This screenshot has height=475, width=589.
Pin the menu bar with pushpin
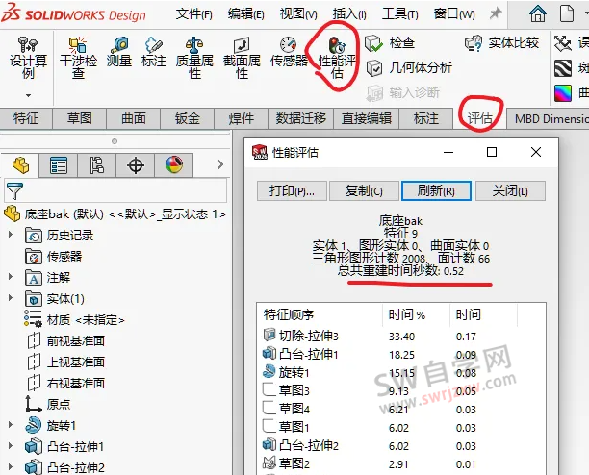click(496, 13)
